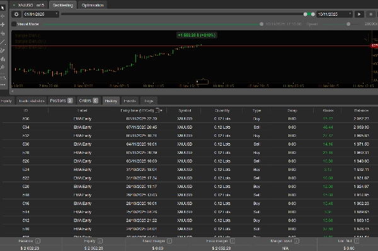
Task: Select the History tab
Action: (x=111, y=101)
